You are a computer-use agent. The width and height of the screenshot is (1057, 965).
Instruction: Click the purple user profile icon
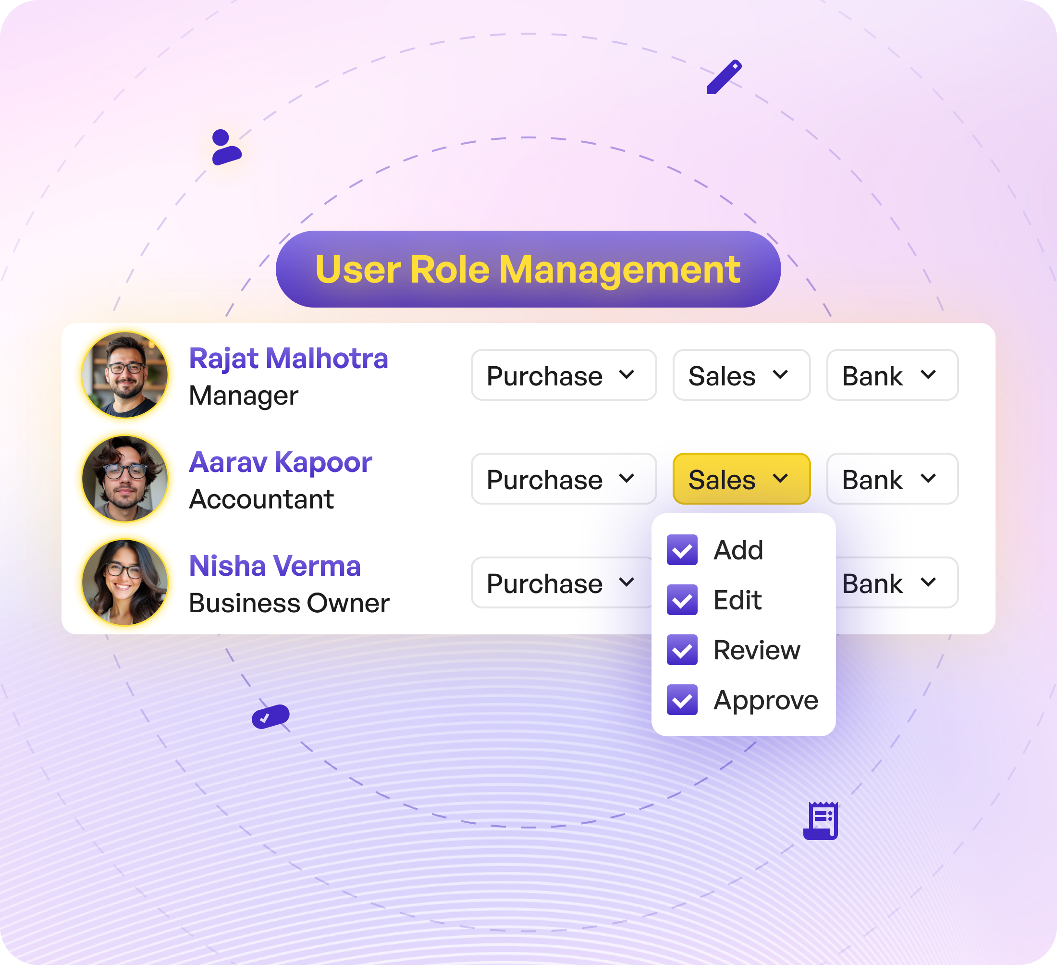(226, 148)
